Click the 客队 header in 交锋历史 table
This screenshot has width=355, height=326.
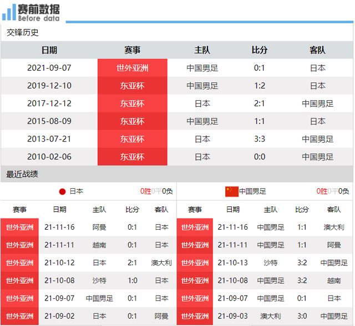[317, 50]
